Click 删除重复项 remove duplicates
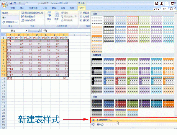This screenshot has height=135, width=177. point(28,17)
